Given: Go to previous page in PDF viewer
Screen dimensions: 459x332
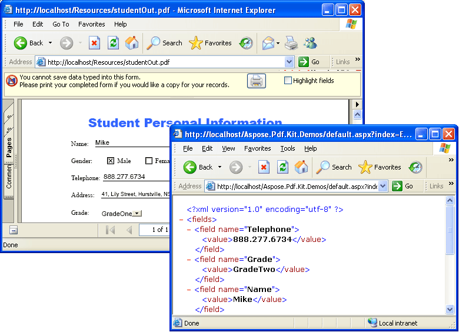Looking at the screenshot, I should coord(129,230).
